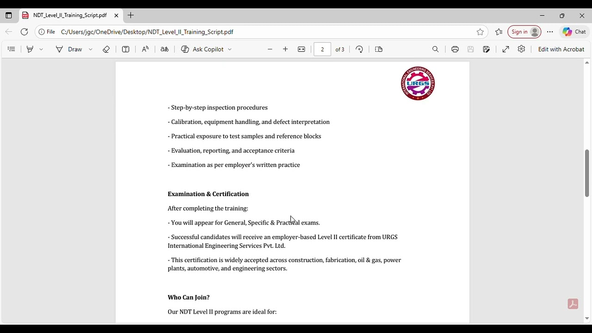This screenshot has width=592, height=333.
Task: Print the PDF document
Action: [x=455, y=49]
